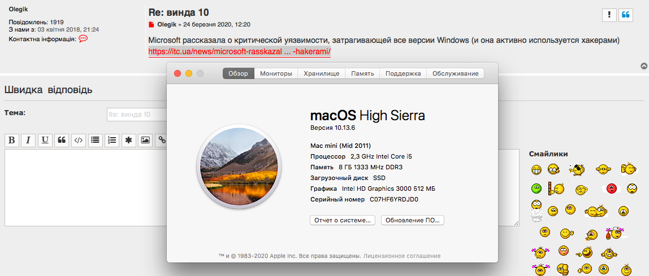Click the Intel HD Graphics 3000 512 МБ text
This screenshot has height=276, width=649.
click(388, 189)
